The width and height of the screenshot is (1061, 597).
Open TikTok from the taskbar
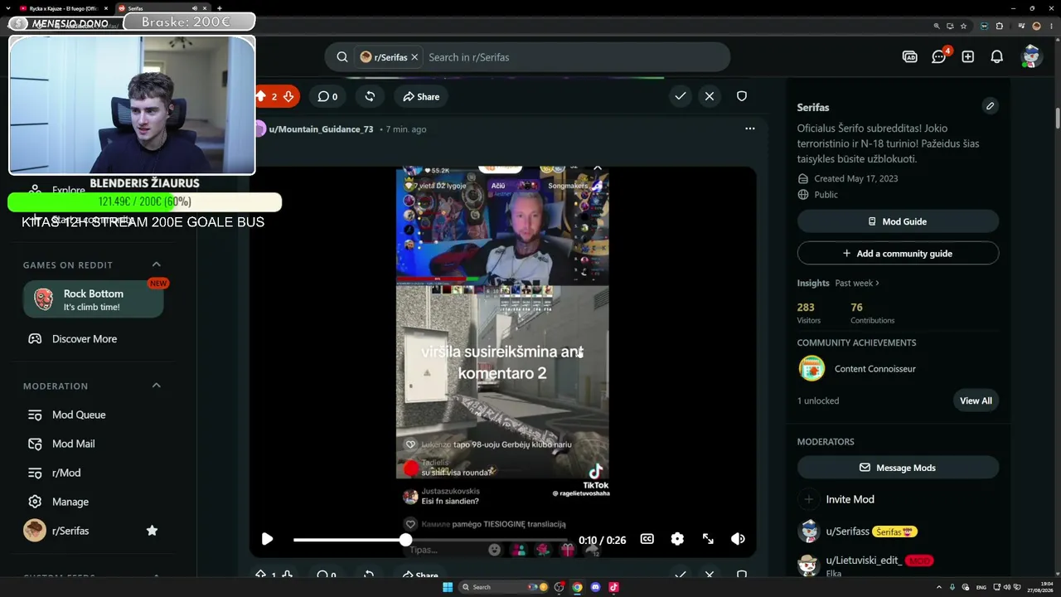coord(613,587)
